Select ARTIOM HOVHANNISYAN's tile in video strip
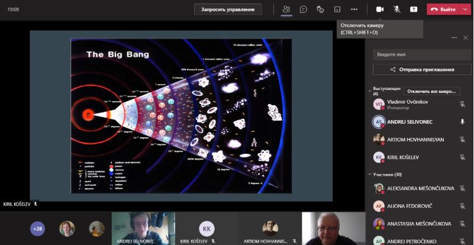Viewport: 474px width, 245px height. (x=270, y=228)
